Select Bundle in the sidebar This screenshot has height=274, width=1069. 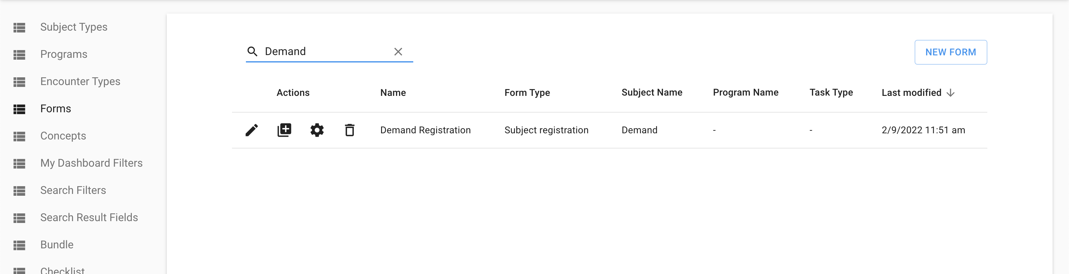click(57, 245)
